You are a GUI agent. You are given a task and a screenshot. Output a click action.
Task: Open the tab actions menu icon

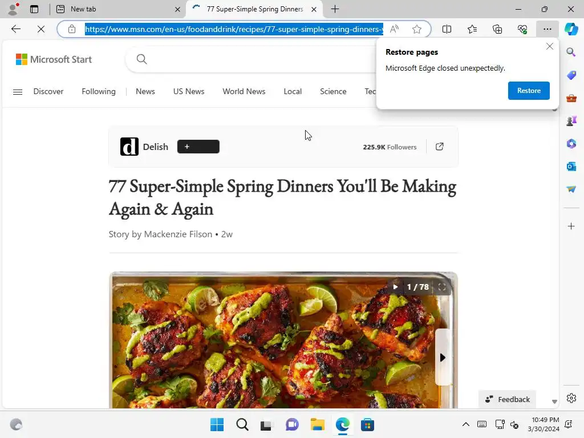click(34, 9)
